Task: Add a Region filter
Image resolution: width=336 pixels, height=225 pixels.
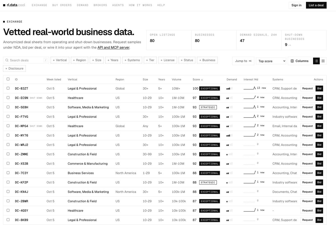Action: tap(79, 60)
